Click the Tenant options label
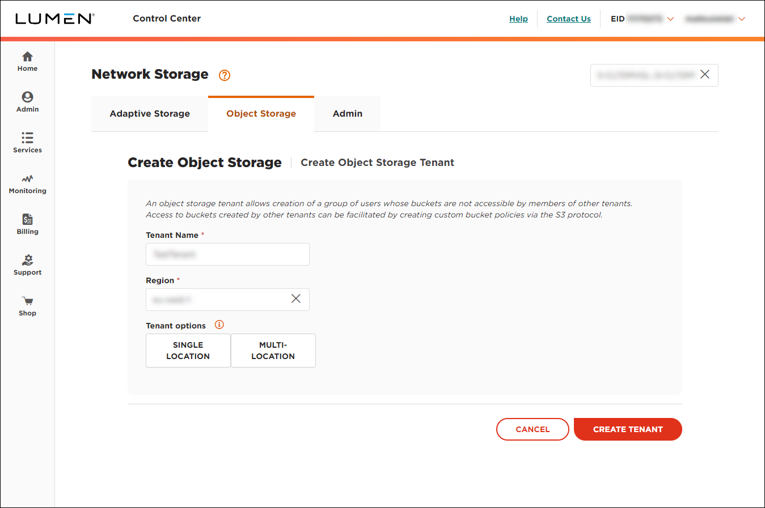Screen dimensions: 765x508 (x=176, y=326)
